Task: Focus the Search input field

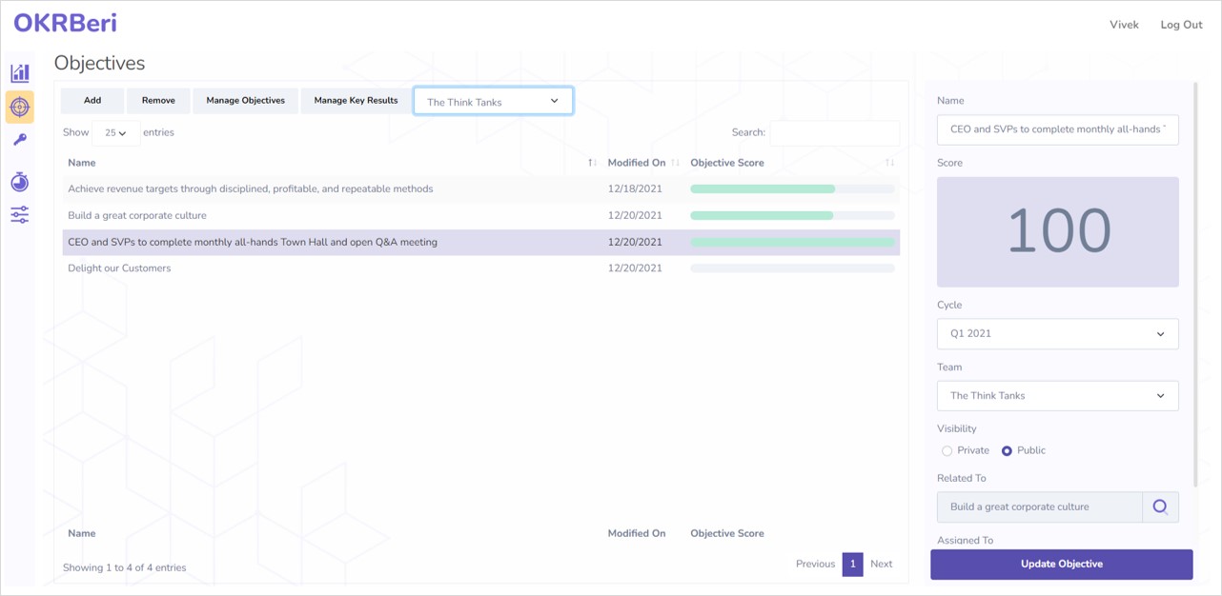Action: 834,133
